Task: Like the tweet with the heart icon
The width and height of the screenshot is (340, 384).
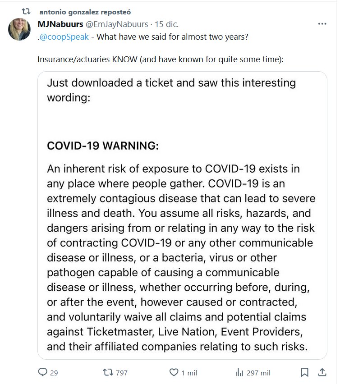Action: click(174, 372)
